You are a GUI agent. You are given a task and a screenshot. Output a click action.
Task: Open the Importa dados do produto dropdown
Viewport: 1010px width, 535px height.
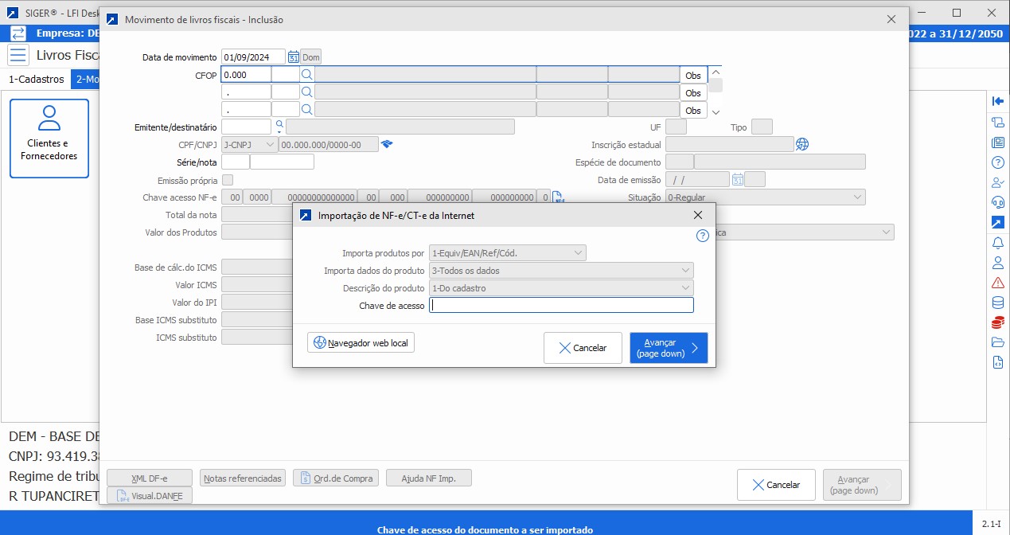coord(561,271)
